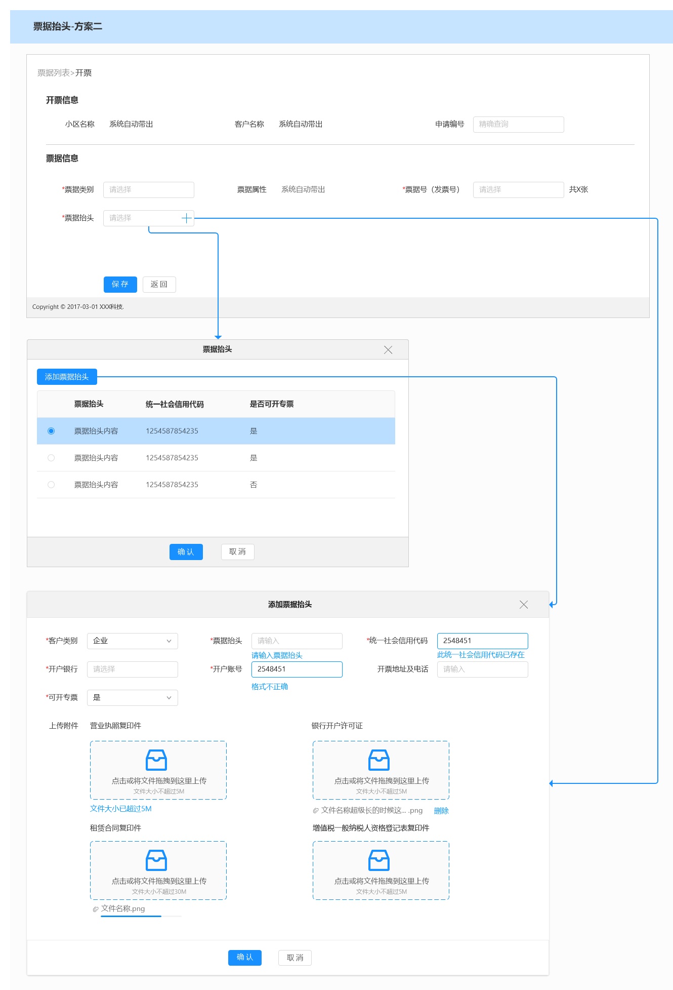Click upload inbox icon under 银行开户许可证

pos(379,760)
